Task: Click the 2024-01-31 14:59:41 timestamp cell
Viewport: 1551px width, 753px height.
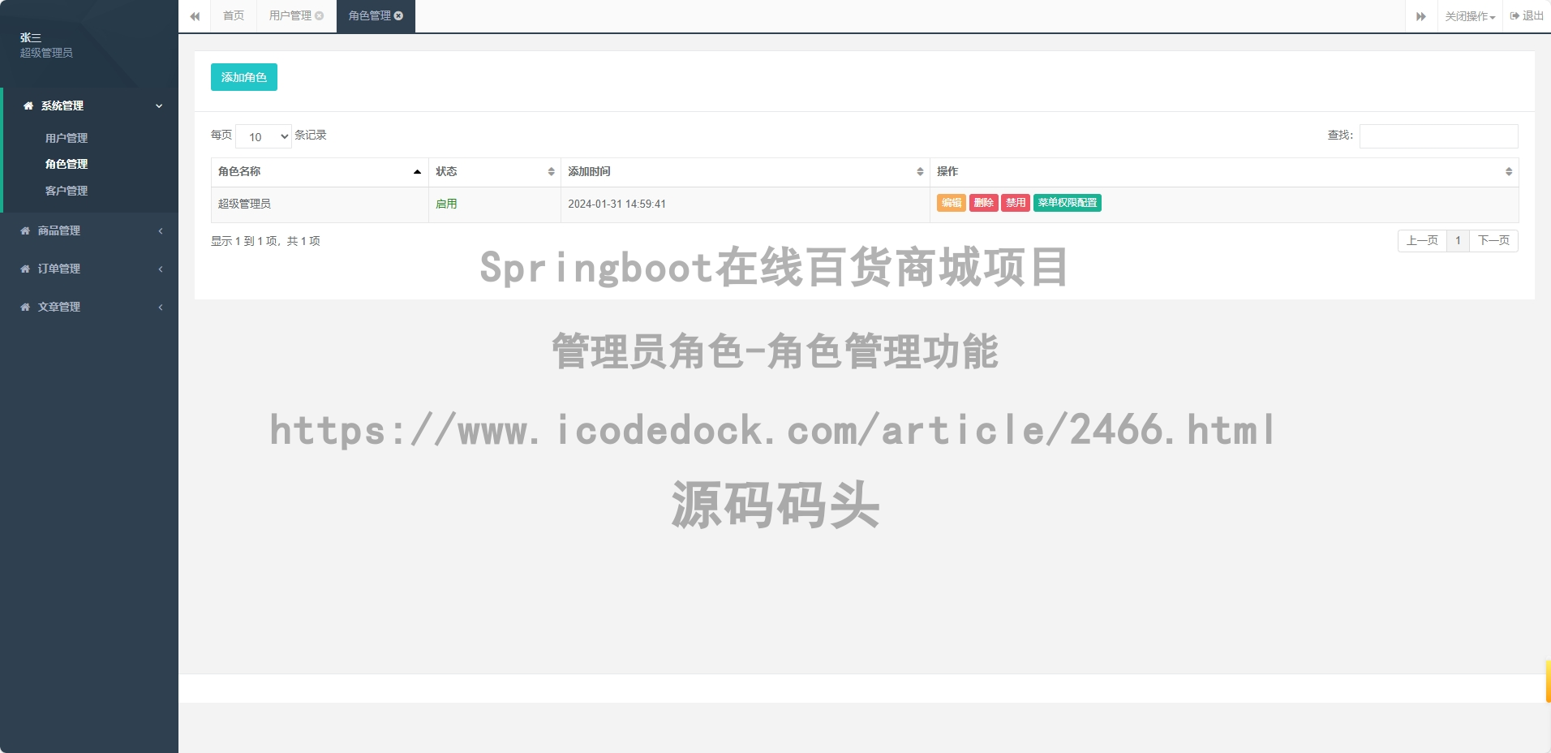Action: (745, 204)
